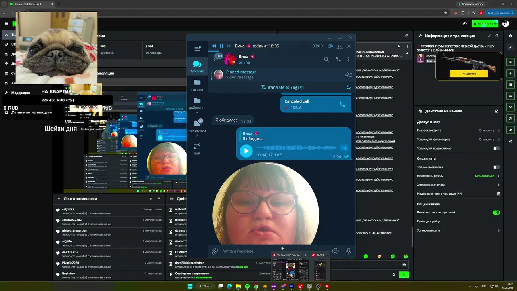
Task: Open a new browser tab
Action: click(x=59, y=4)
